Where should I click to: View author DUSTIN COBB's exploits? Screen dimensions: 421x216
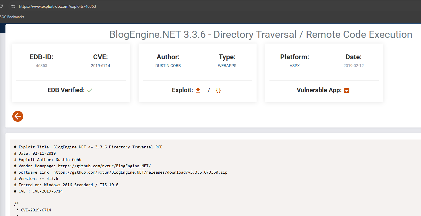[168, 66]
